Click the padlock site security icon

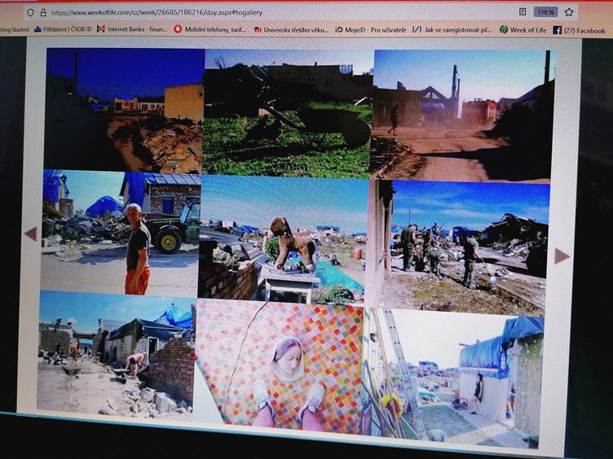43,13
